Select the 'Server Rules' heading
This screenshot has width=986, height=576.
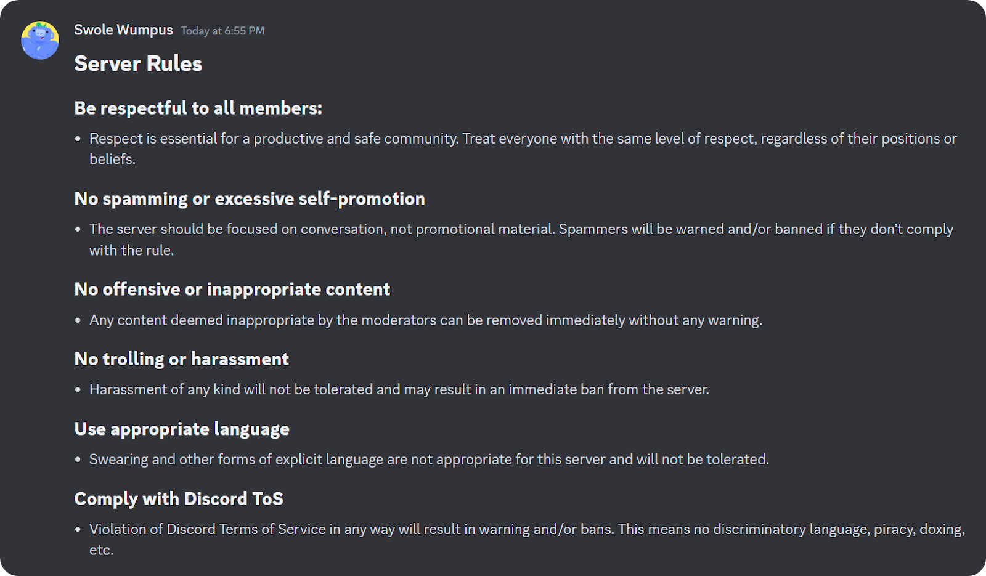click(138, 63)
